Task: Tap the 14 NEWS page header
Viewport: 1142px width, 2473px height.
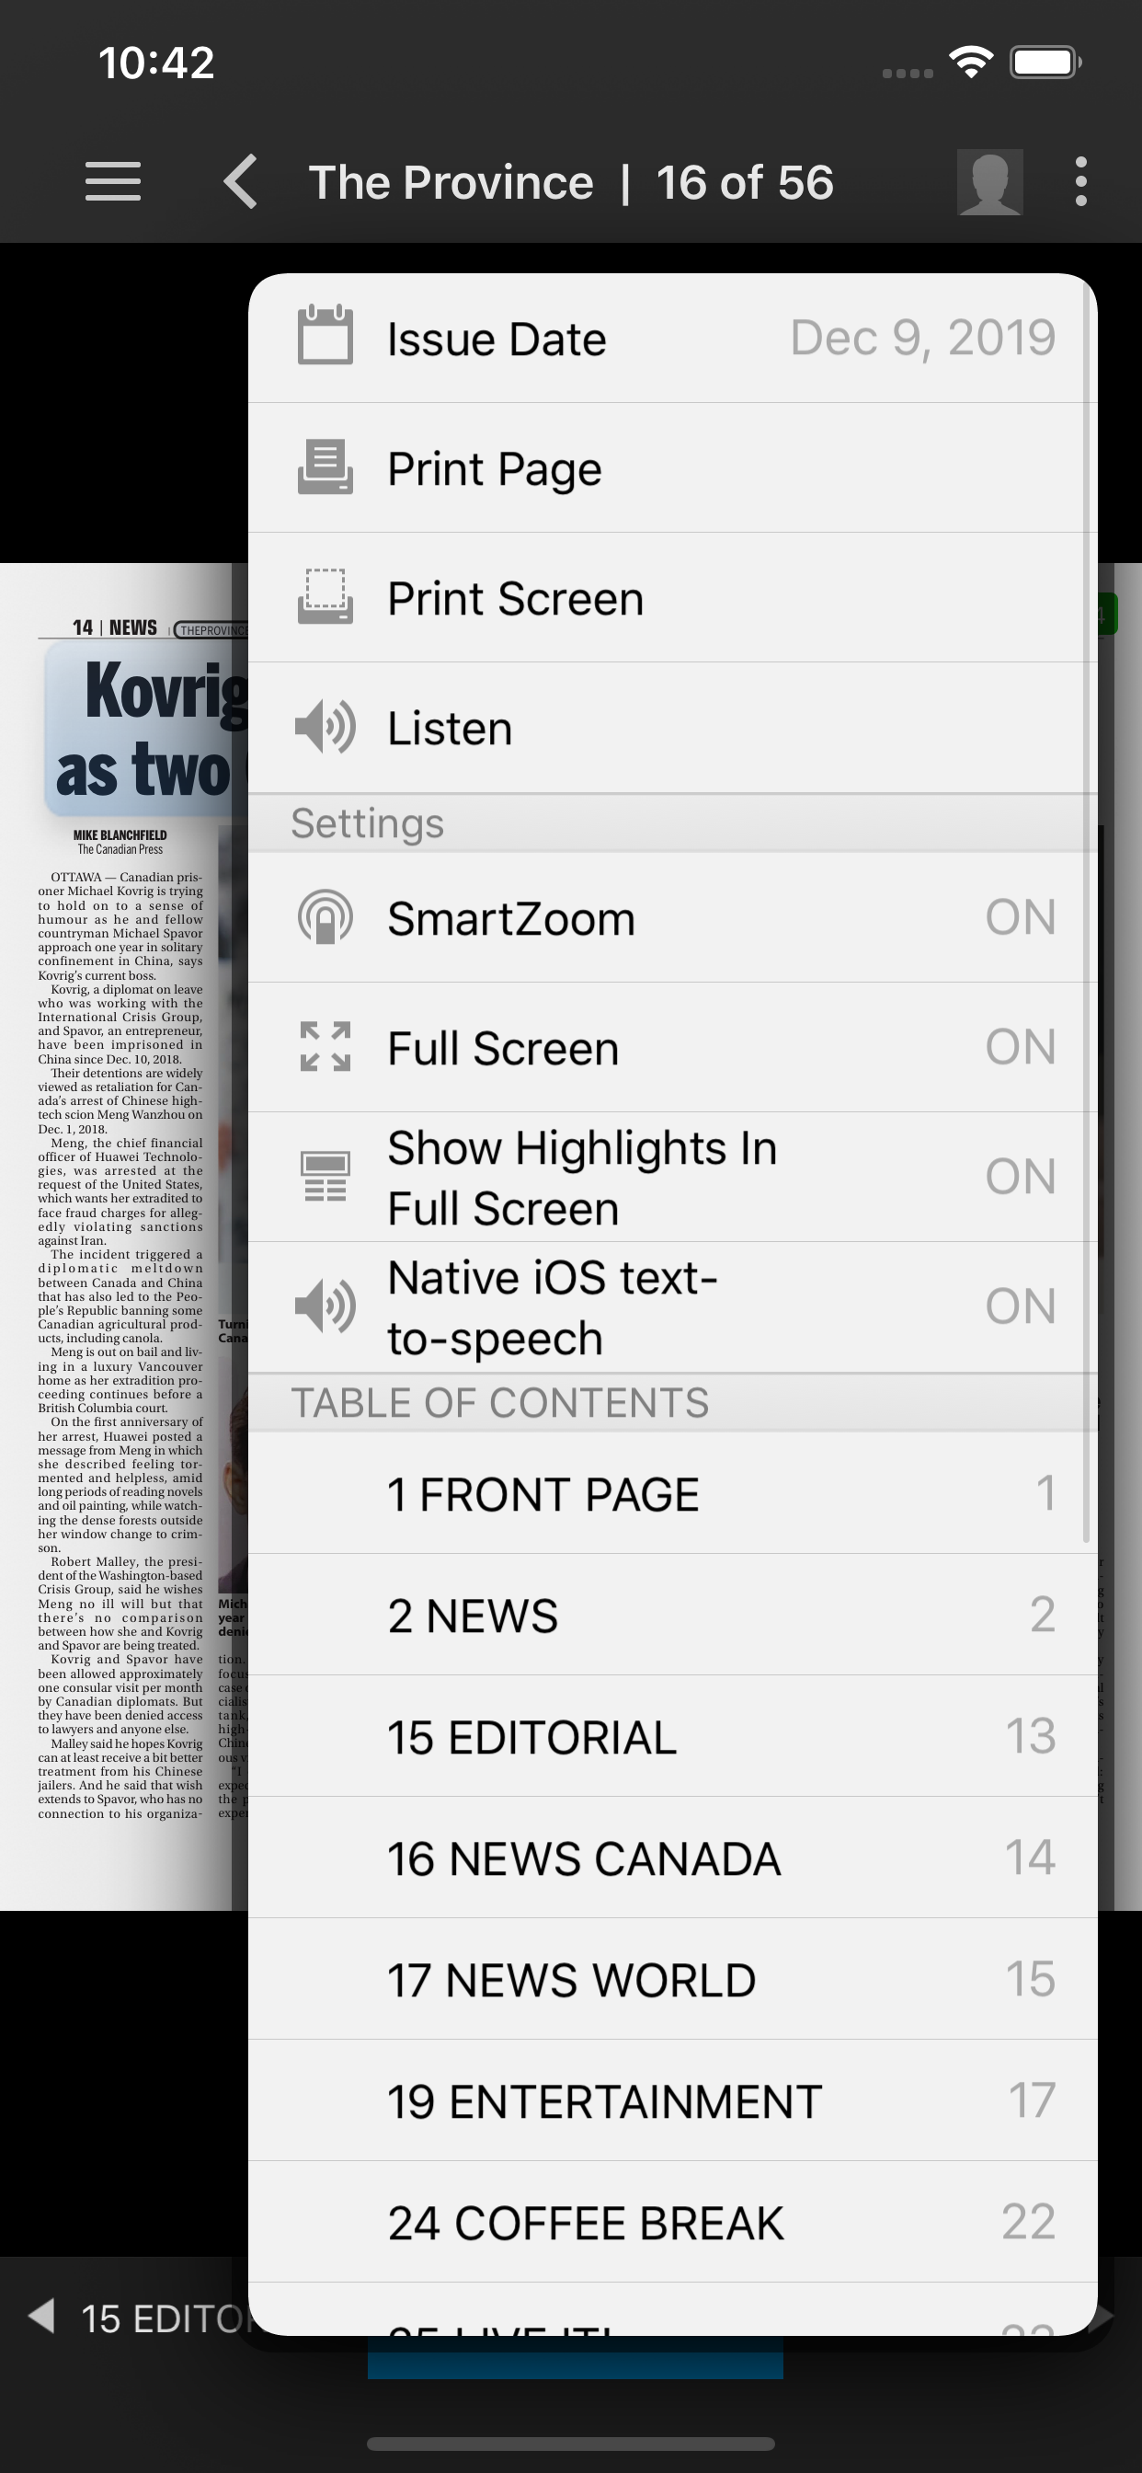Action: point(114,627)
